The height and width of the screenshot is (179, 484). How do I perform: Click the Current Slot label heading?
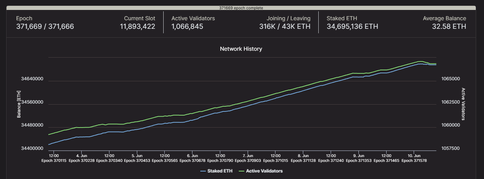pyautogui.click(x=140, y=19)
